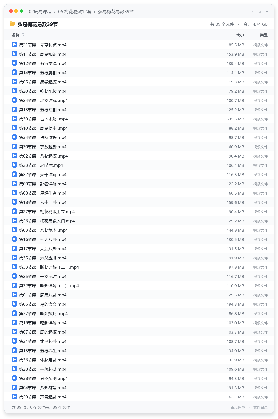
Task: Click the play icon of 第23节课：24节气.mp4
Action: coord(14,165)
